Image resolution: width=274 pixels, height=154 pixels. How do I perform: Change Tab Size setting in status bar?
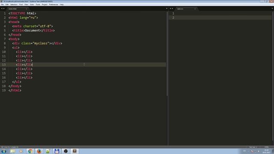click(x=253, y=147)
